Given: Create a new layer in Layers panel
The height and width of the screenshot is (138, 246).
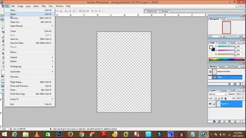Looking at the screenshot, I should click(235, 122).
